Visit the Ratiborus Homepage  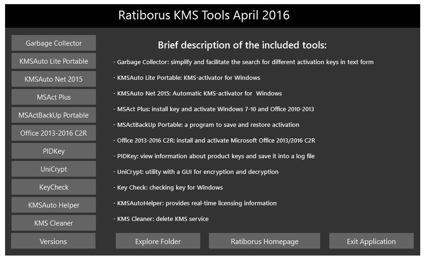point(265,241)
